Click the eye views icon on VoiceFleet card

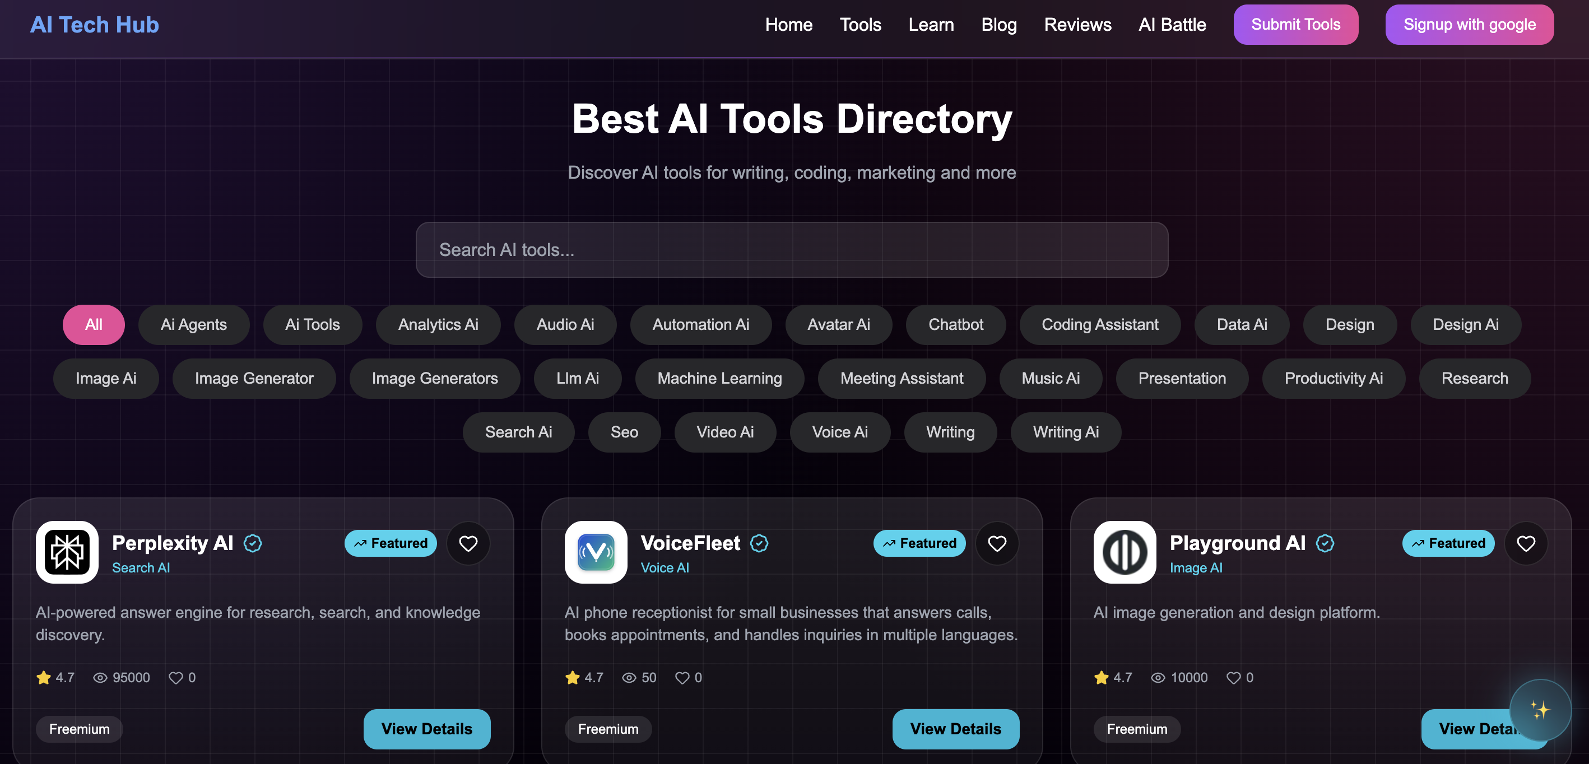[x=629, y=678]
